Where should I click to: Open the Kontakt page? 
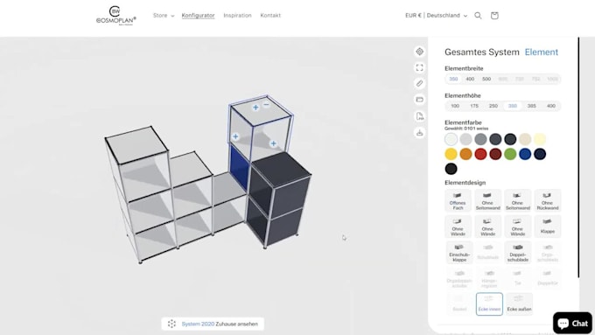click(270, 16)
